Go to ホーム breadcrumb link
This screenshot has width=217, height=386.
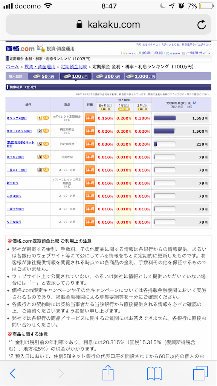coord(12,67)
